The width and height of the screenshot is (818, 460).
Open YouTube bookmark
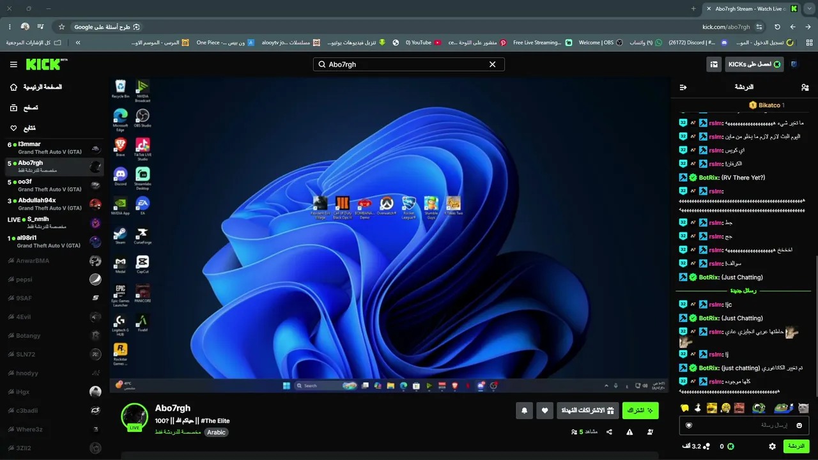tap(423, 42)
